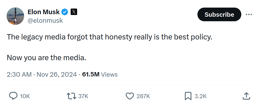Open the reply speech bubble icon
The height and width of the screenshot is (105, 257).
coord(13,96)
